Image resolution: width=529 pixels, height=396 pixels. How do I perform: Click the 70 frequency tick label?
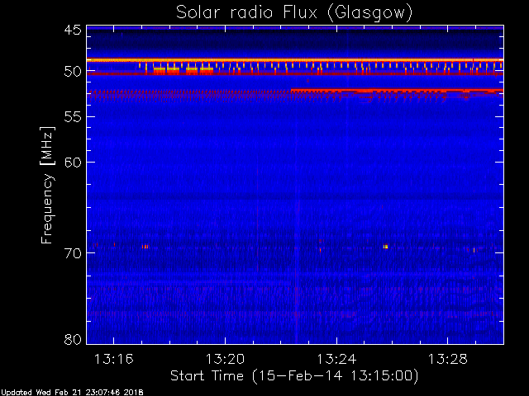click(x=73, y=253)
